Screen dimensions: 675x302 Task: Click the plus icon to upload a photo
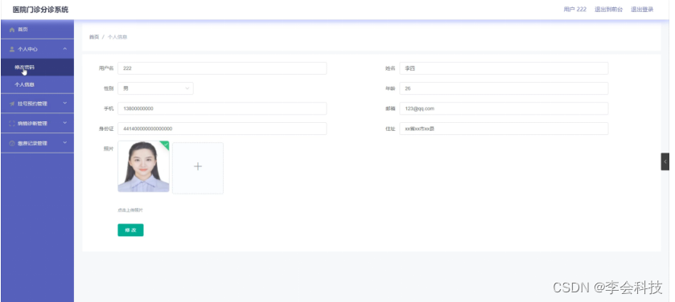pyautogui.click(x=198, y=167)
